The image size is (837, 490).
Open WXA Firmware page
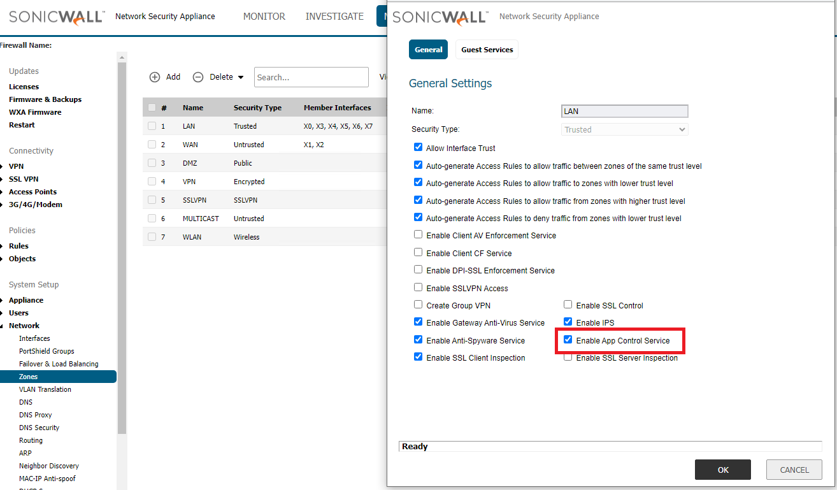(35, 112)
